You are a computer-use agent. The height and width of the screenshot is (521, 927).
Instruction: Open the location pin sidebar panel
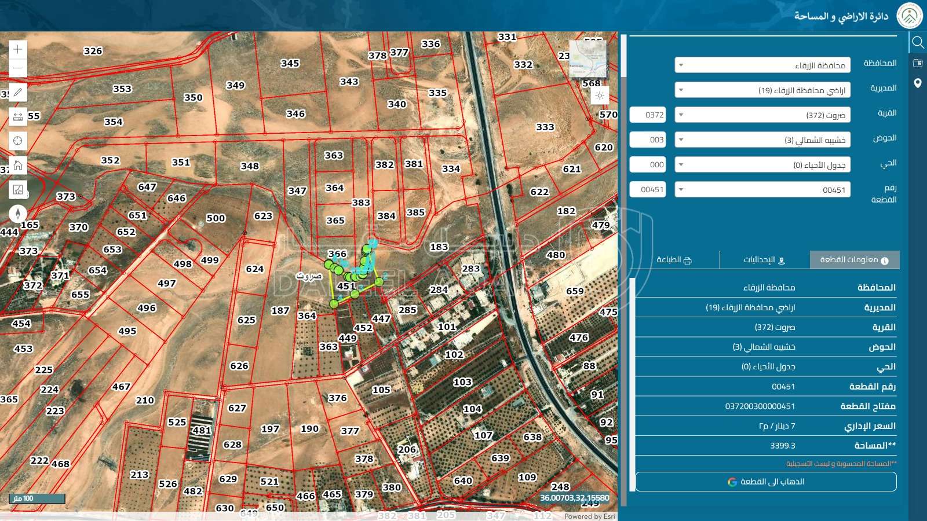point(918,83)
